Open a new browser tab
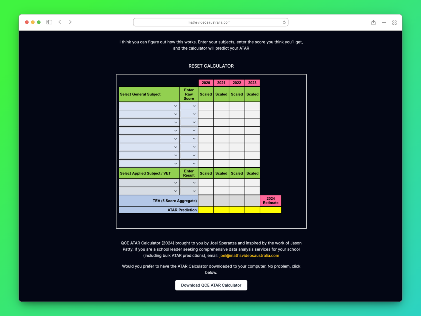Image resolution: width=421 pixels, height=316 pixels. click(x=384, y=22)
